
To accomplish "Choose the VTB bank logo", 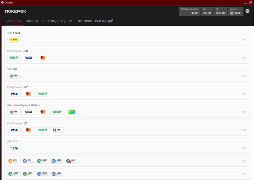I will (14, 148).
